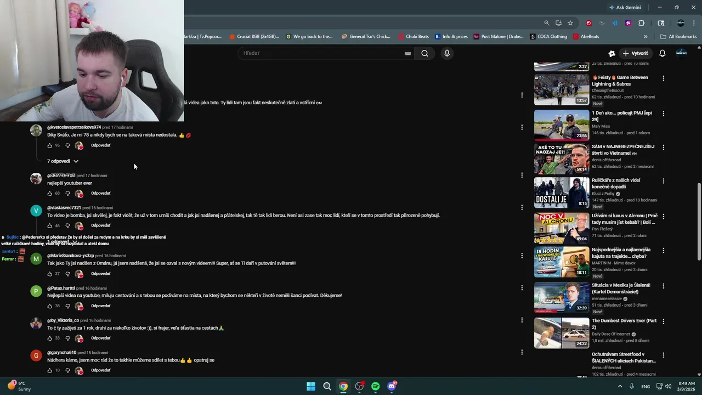Click the install app icon in the address bar
Screen dimensions: 702x395
(x=558, y=23)
